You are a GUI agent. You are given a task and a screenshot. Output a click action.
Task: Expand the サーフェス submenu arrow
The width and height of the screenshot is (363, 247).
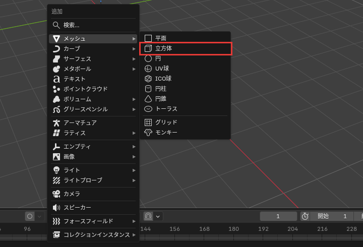click(x=134, y=59)
